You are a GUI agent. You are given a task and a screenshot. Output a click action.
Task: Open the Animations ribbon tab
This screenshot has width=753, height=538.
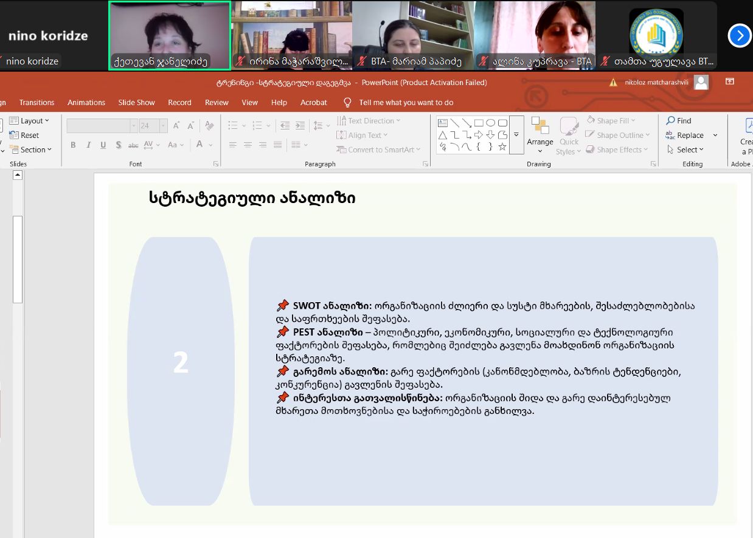coord(86,103)
